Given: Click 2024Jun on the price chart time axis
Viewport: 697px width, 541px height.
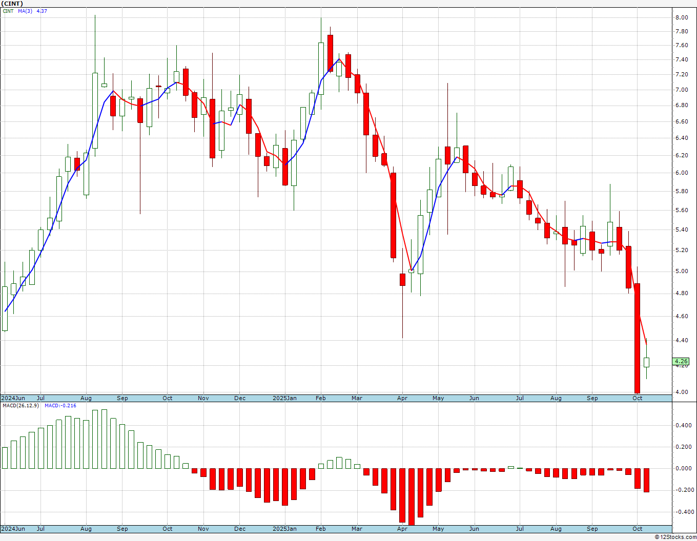Looking at the screenshot, I should (13, 398).
